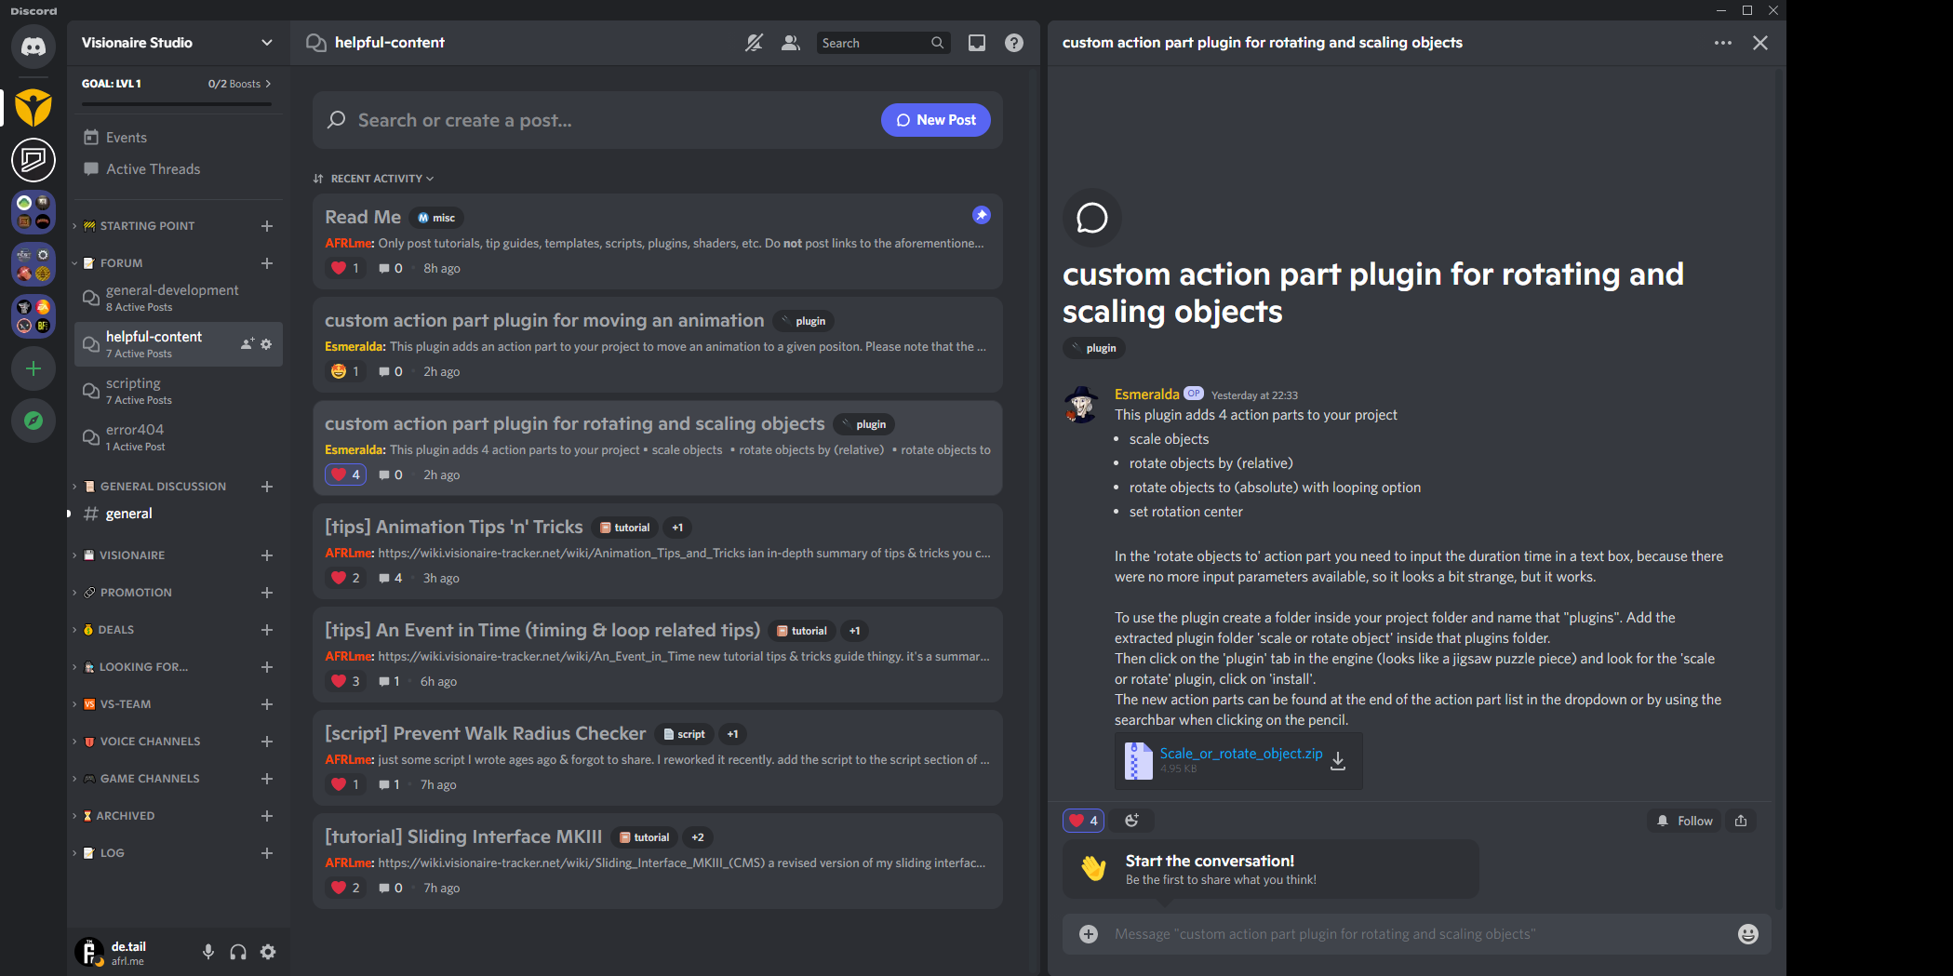Screen dimensions: 1953x976
Task: Add channel to VOICE CHANNELS category
Action: coord(267,742)
